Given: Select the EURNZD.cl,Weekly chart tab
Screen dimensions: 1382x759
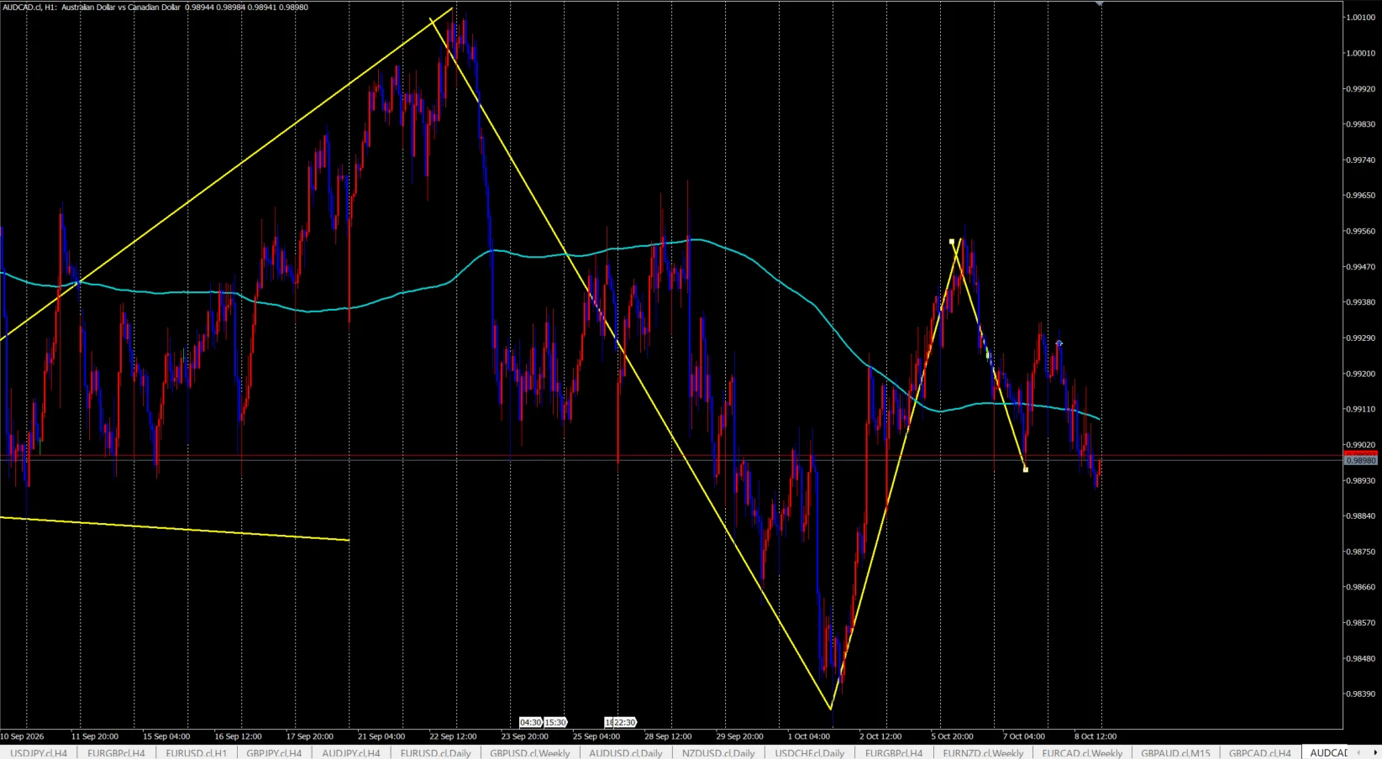Looking at the screenshot, I should (x=983, y=753).
